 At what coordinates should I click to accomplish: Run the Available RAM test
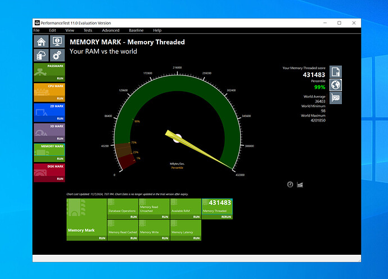(186, 209)
